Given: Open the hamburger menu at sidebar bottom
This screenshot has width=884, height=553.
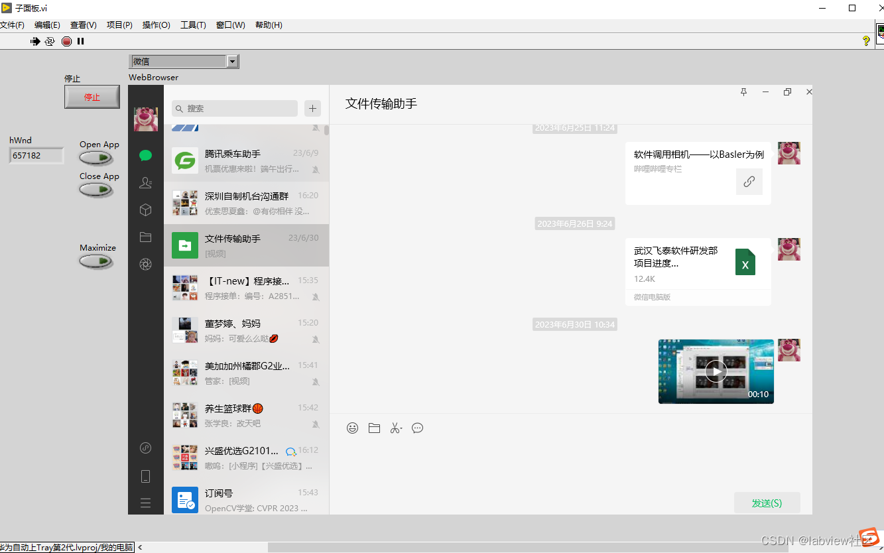Looking at the screenshot, I should (x=145, y=503).
